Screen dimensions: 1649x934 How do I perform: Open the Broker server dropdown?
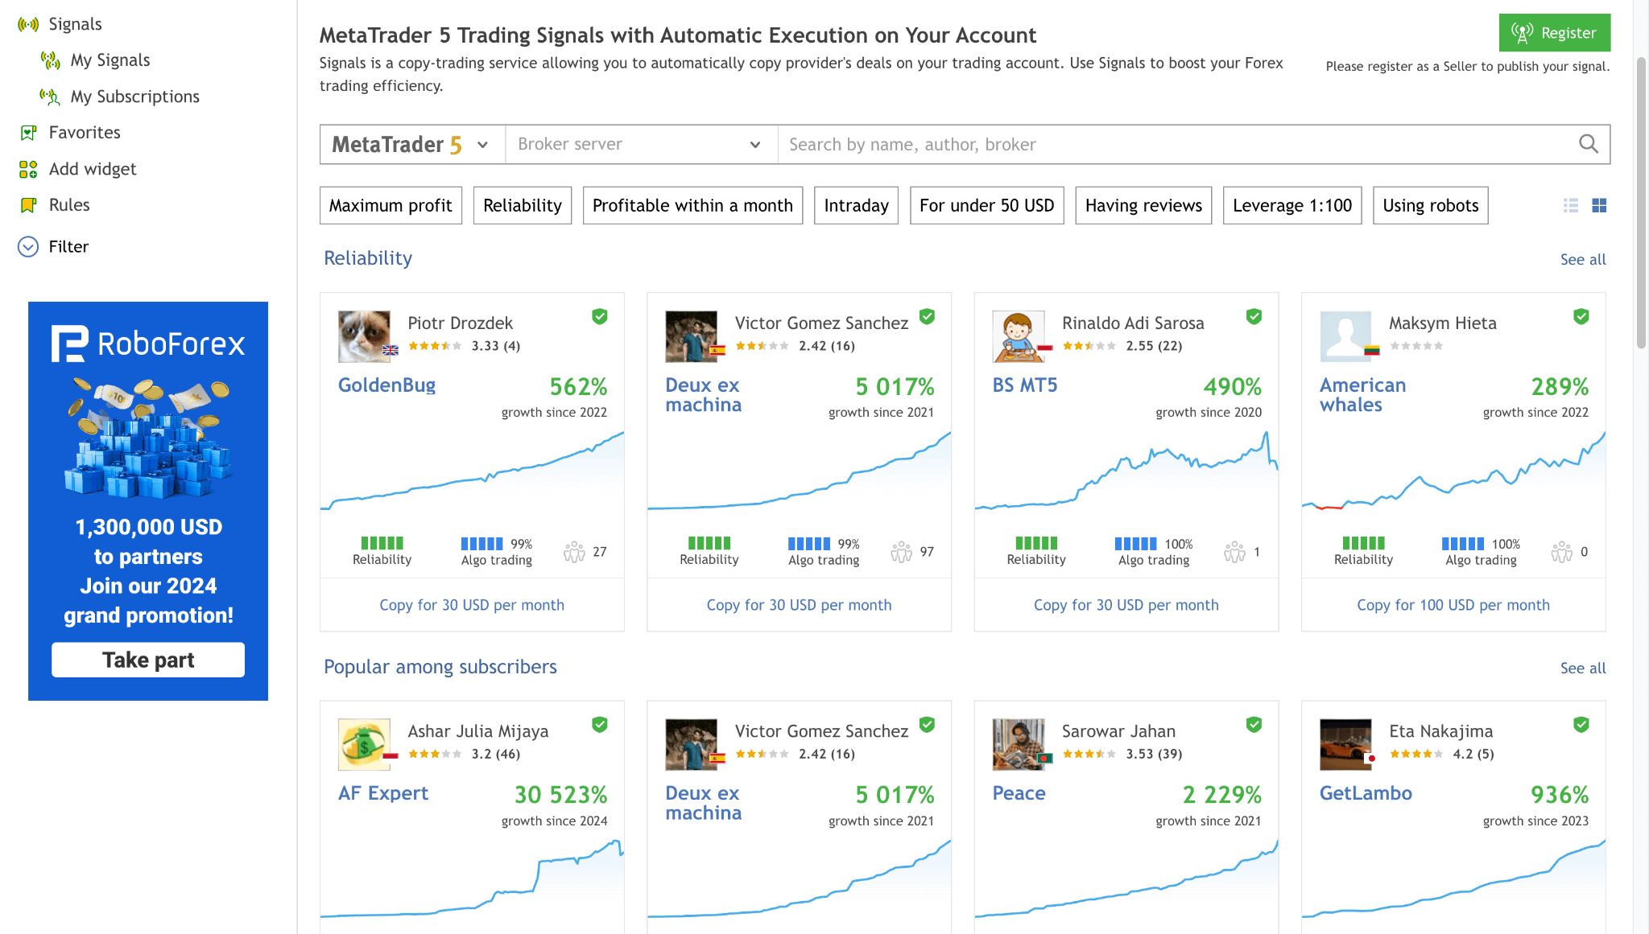(x=641, y=144)
